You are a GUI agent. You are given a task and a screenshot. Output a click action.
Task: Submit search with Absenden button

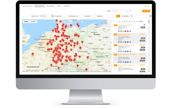[x=146, y=11]
